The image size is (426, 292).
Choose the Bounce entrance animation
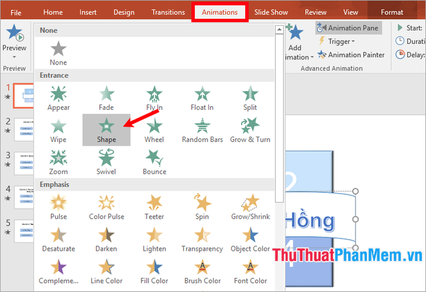[154, 161]
